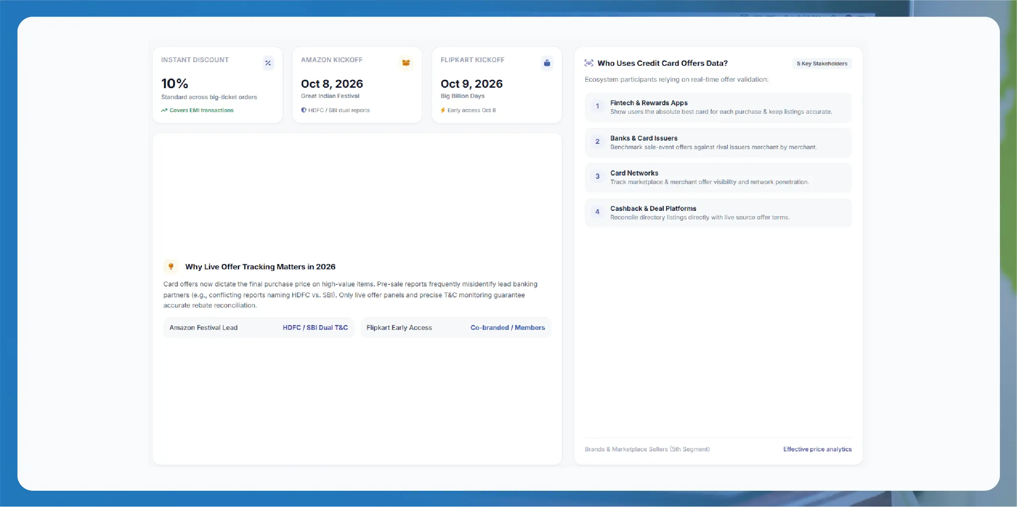The width and height of the screenshot is (1017, 507).
Task: Click Ecosystem participants relying on real-time text
Action: tap(676, 79)
